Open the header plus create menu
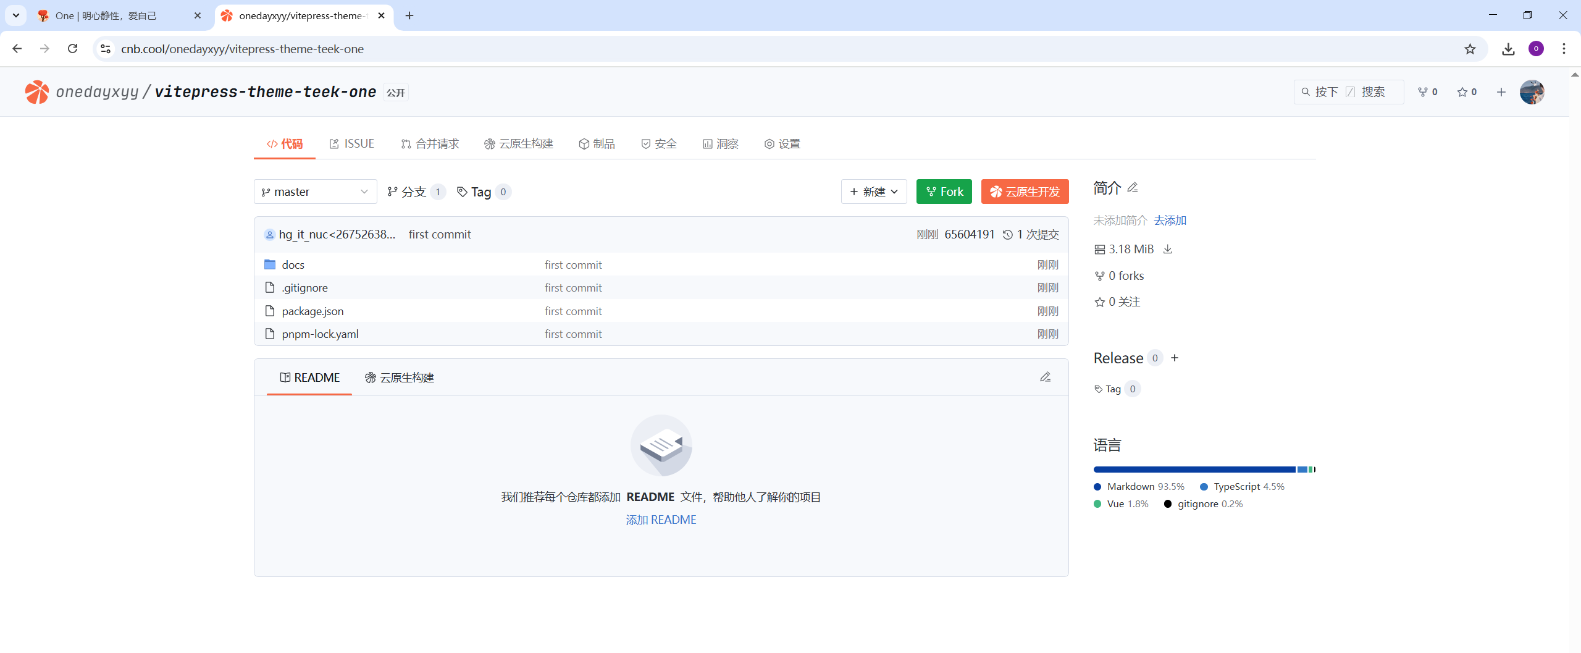The width and height of the screenshot is (1581, 653). 1501,92
